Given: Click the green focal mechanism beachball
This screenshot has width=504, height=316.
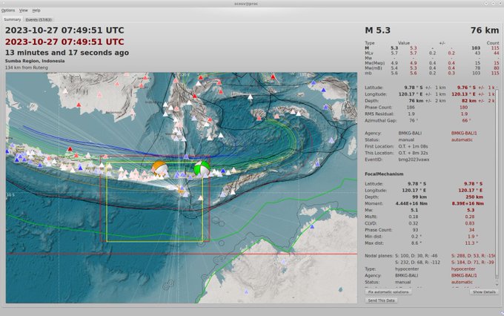Looking at the screenshot, I should point(202,168).
